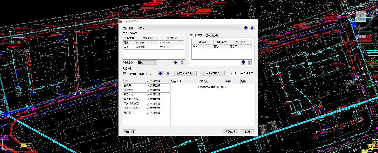Add a row under the pipe system table
Screen dimensions: 378x153
[176, 62]
